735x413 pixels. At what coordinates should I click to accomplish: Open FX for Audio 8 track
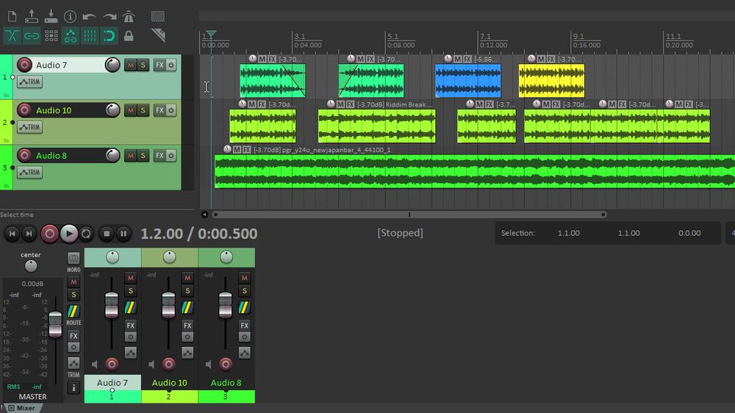coord(159,155)
